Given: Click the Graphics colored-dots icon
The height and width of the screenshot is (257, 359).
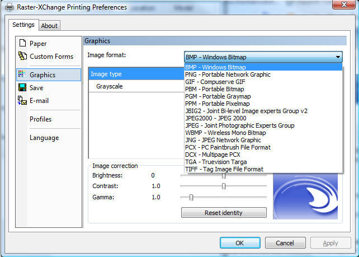Looking at the screenshot, I should tap(21, 74).
